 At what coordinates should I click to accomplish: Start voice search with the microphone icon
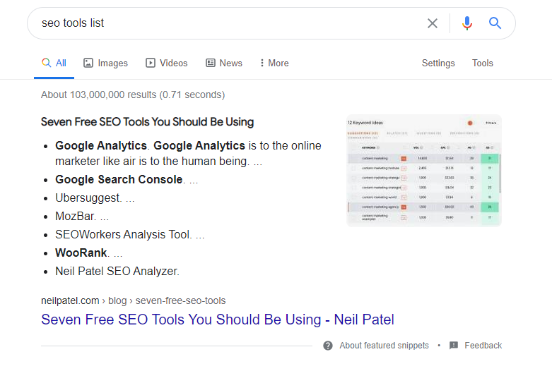tap(466, 23)
